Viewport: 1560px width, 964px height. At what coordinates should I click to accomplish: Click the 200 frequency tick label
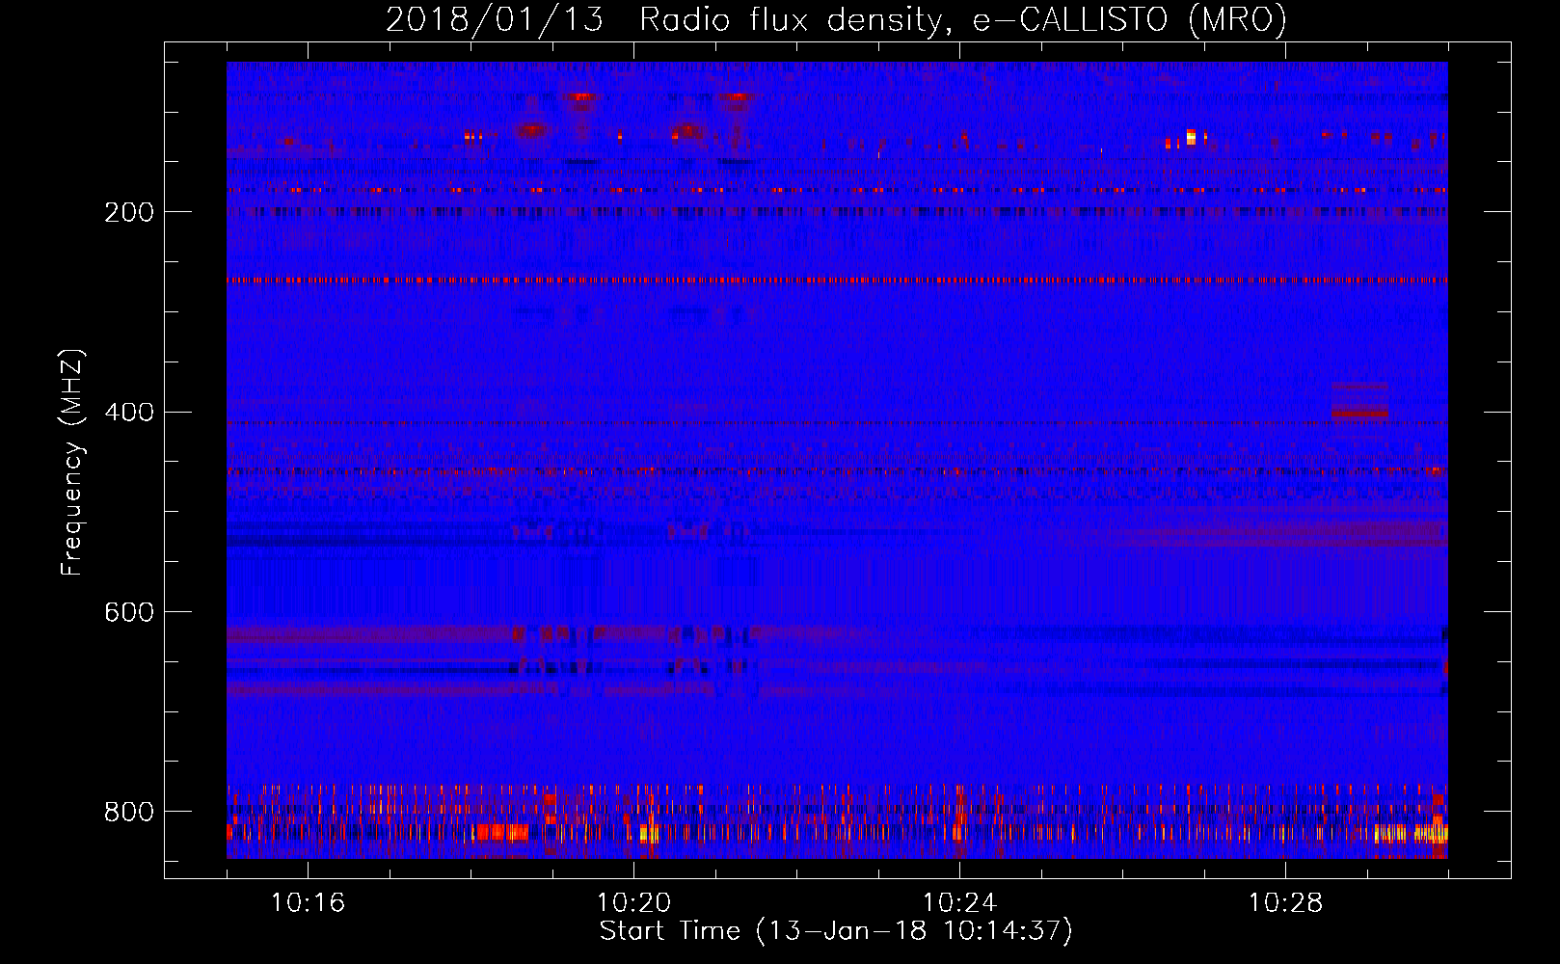tap(129, 212)
